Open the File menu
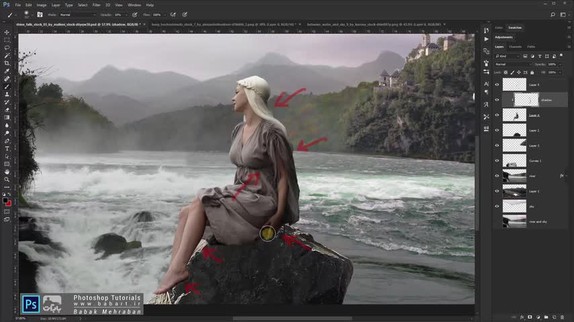 pyautogui.click(x=18, y=5)
